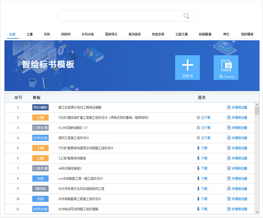Image resolution: width=263 pixels, height=218 pixels.
Task: Click 已下载 status icon in row 4
Action: click(198, 138)
